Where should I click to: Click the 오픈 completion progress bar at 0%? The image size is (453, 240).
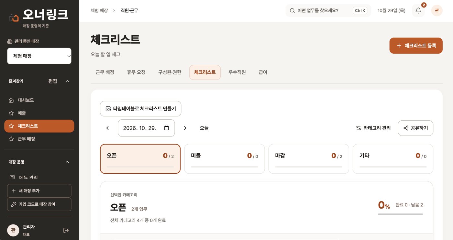(x=400, y=214)
